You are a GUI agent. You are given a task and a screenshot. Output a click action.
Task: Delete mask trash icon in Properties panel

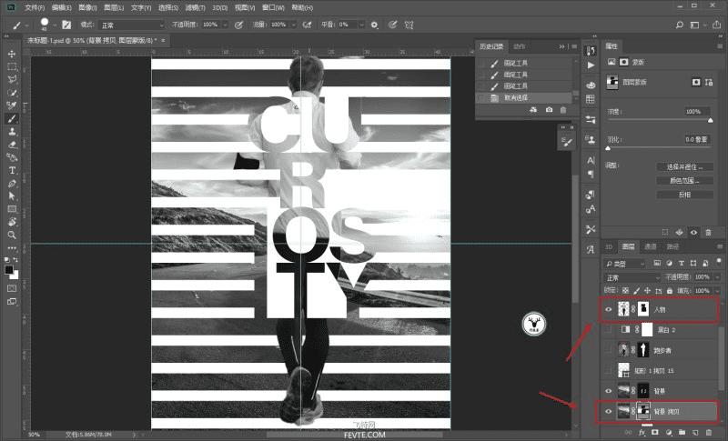click(708, 233)
